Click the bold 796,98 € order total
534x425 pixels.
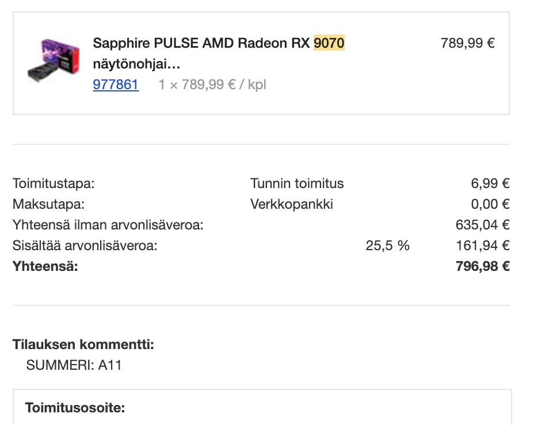tap(483, 266)
